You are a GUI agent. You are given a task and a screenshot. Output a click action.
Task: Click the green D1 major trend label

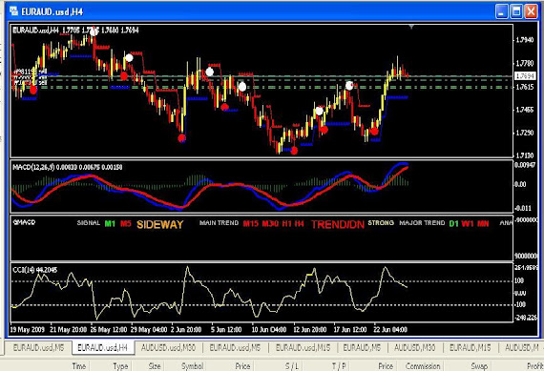[453, 223]
